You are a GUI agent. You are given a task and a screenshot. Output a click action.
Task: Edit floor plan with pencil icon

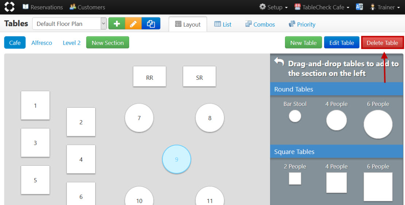[x=133, y=24]
